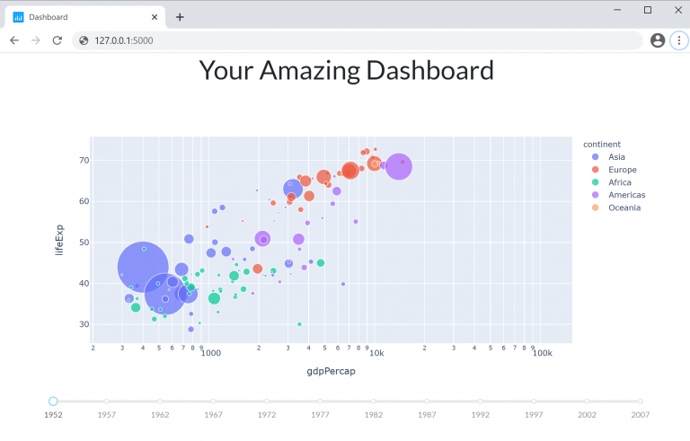
Task: Reload the page with the refresh icon
Action: [57, 40]
